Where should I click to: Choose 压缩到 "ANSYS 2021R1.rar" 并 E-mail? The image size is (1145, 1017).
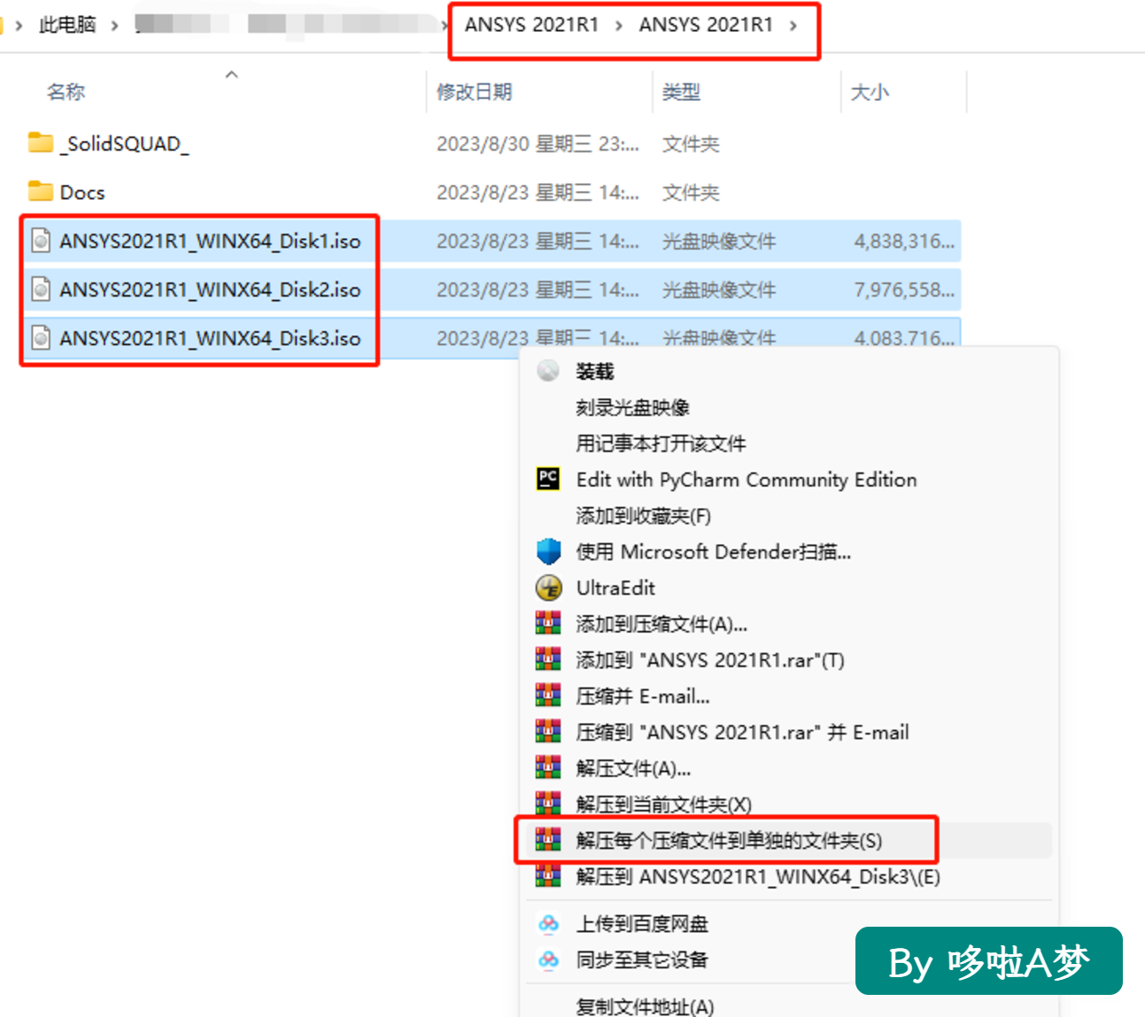[742, 732]
